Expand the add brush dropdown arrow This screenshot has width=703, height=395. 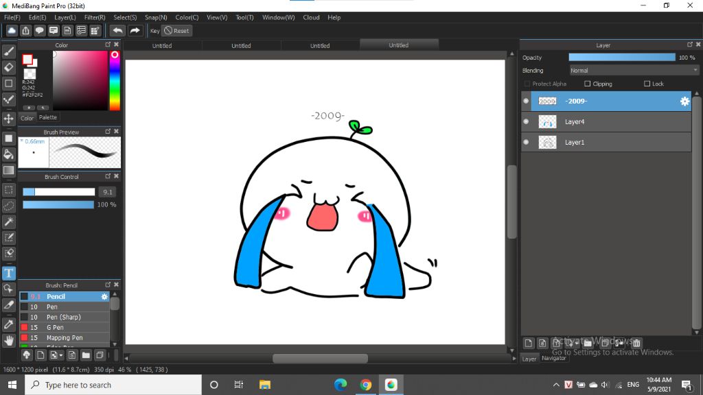point(62,355)
